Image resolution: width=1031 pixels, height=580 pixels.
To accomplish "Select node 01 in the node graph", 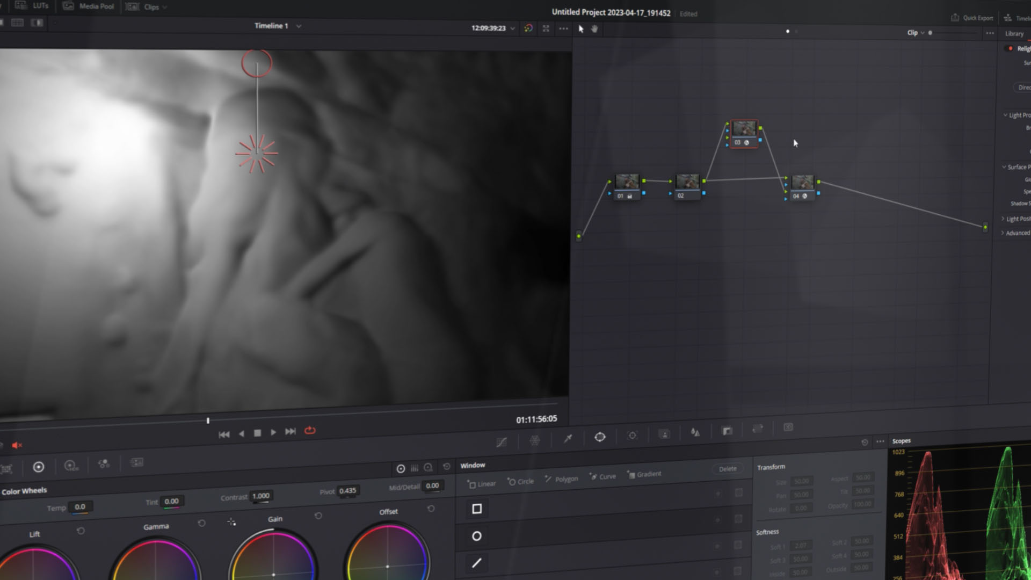I will (x=627, y=186).
